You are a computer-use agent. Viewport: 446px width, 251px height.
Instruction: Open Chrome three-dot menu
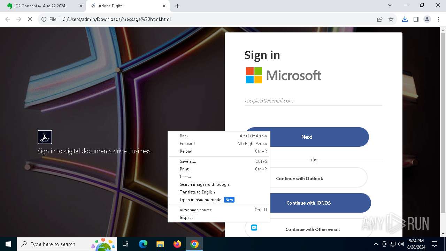[x=438, y=19]
